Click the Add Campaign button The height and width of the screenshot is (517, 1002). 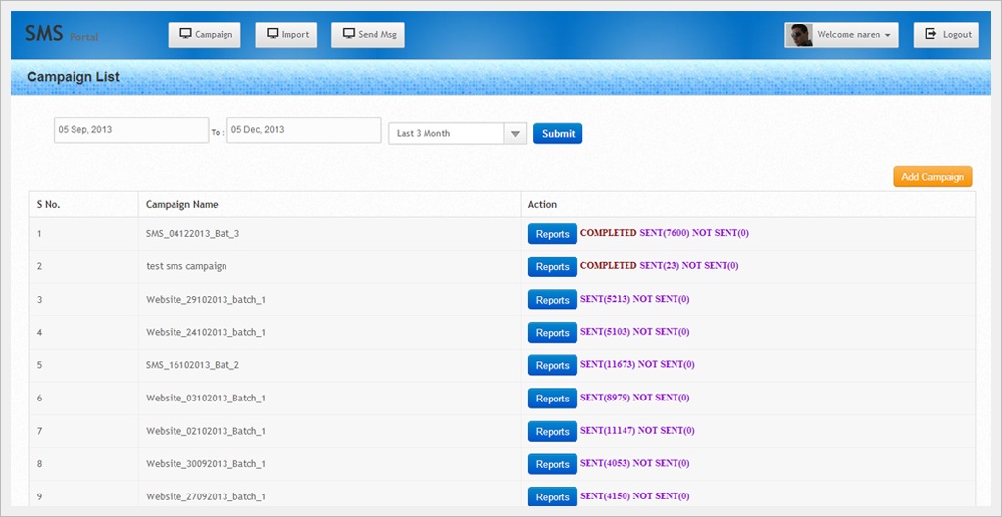tap(932, 177)
